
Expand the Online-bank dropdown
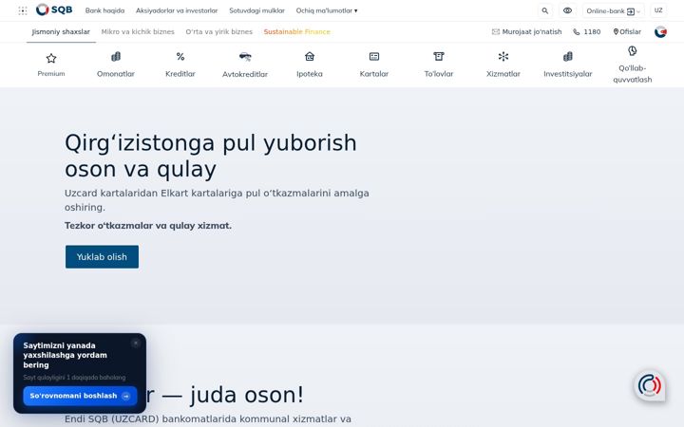pos(613,10)
